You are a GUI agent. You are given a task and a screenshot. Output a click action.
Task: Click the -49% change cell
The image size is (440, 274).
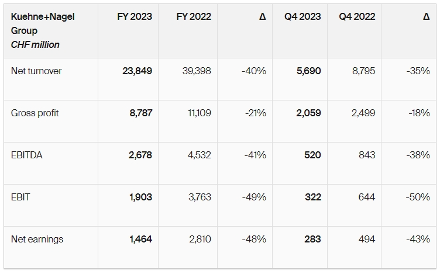pyautogui.click(x=253, y=197)
